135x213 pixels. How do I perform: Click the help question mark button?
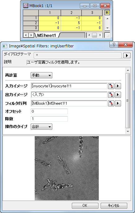[x=114, y=45]
